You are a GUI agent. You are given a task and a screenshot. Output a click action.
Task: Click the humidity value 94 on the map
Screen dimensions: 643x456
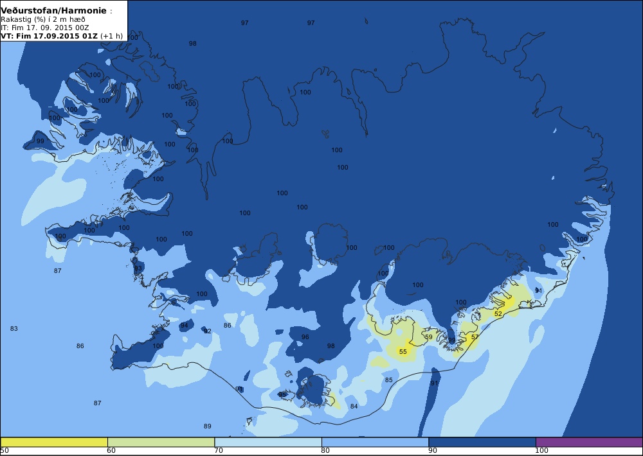pyautogui.click(x=184, y=326)
